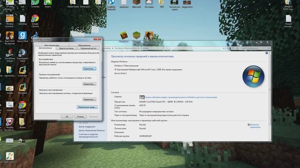Open Центр обновления Windows link

[92, 131]
